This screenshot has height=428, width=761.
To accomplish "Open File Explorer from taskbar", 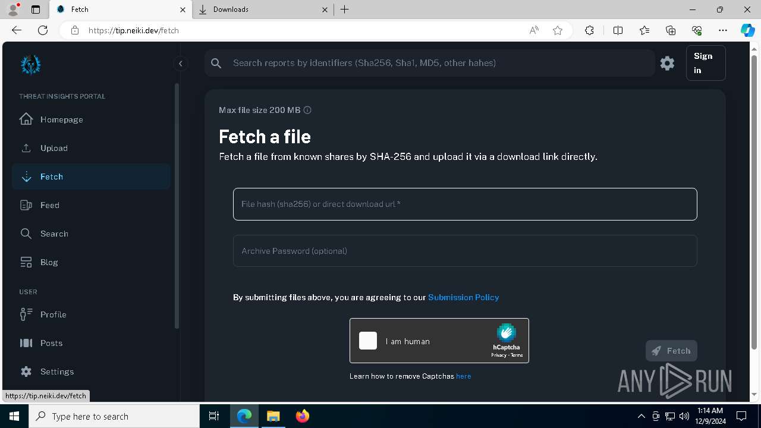I will (273, 416).
